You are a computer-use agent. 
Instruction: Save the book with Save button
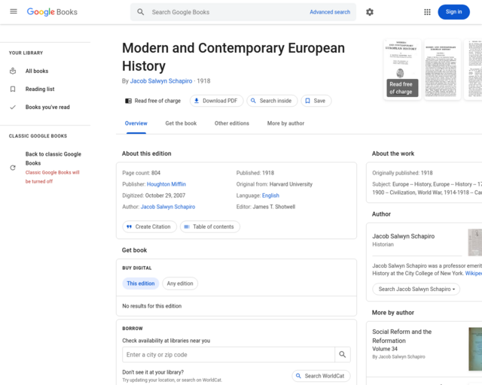[316, 101]
